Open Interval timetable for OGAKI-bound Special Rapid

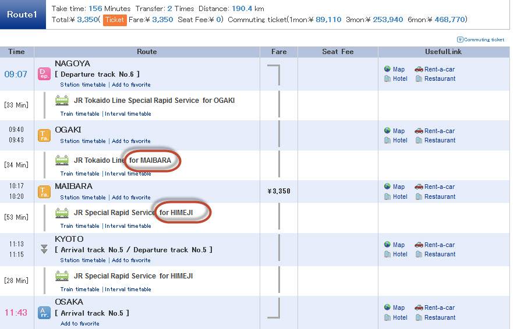128,113
